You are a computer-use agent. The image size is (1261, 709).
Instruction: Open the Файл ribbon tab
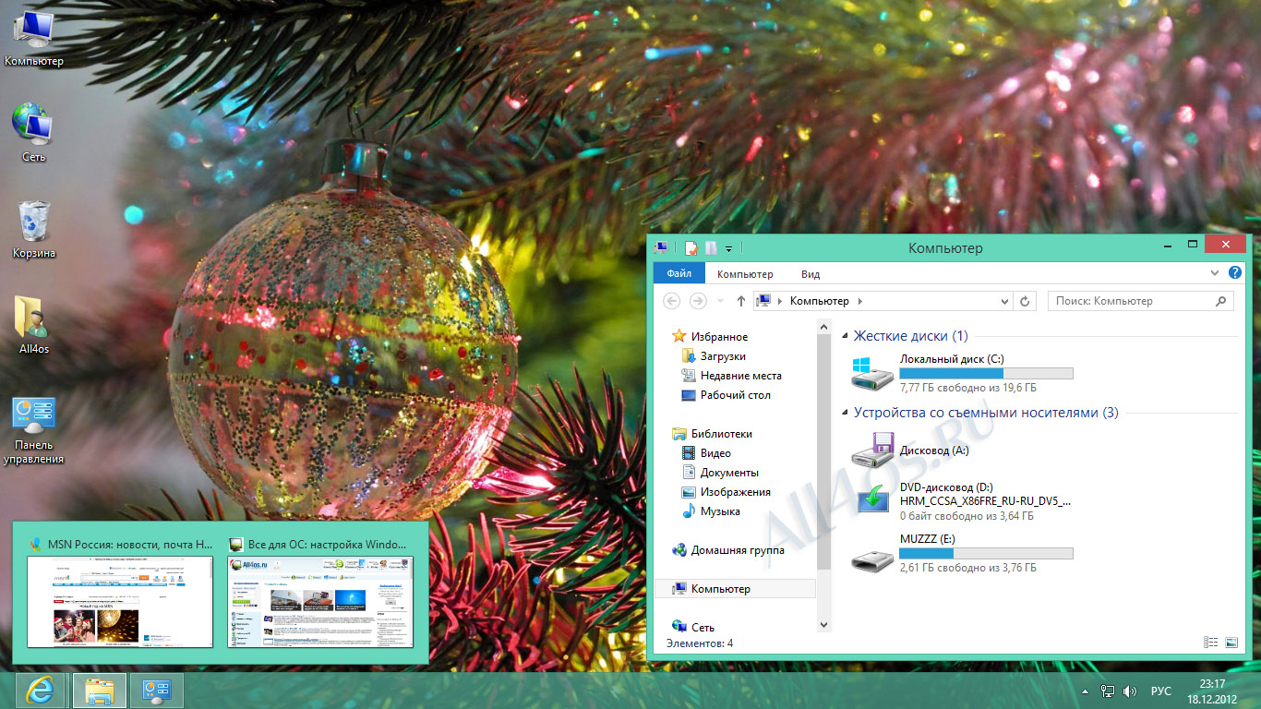(679, 274)
